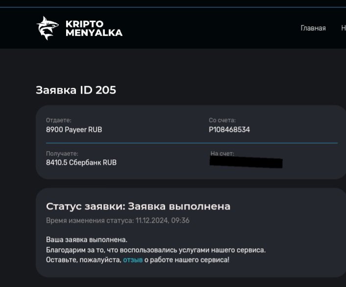Viewport: 346px width, 287px height.
Task: Click the 8900 Payeer RUB amount
Action: 74,130
